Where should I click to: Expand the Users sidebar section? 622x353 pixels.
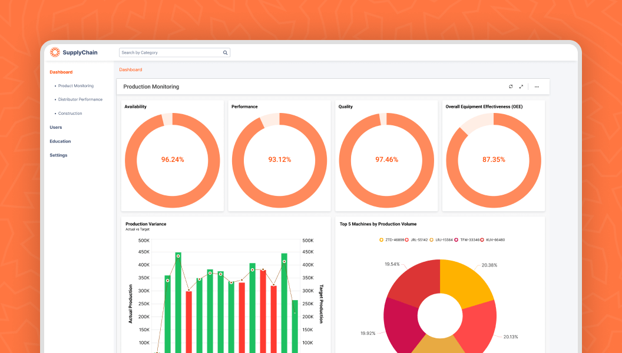[x=56, y=127]
